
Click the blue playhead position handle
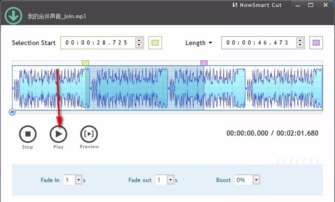[x=12, y=112]
